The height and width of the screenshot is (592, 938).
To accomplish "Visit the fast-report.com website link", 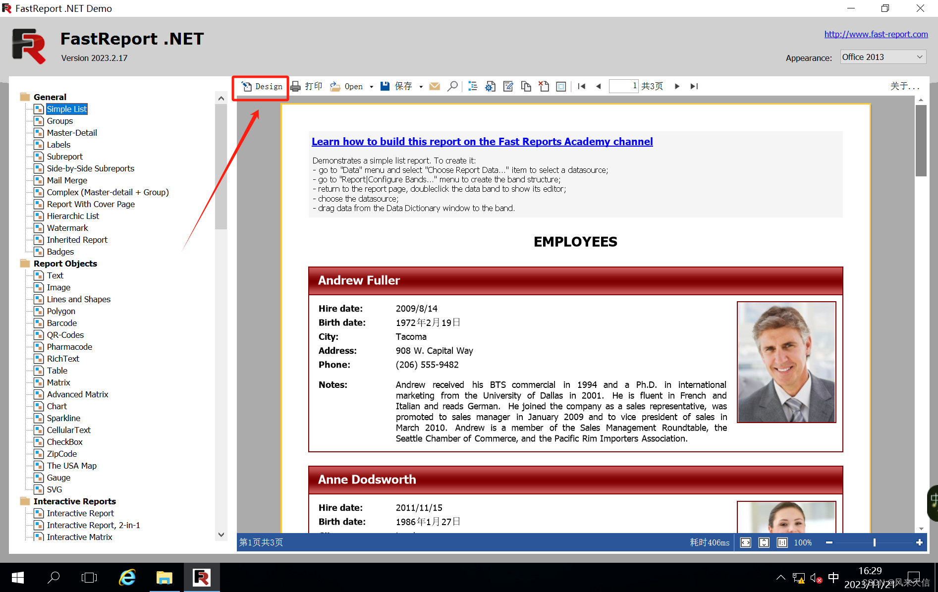I will (x=876, y=34).
